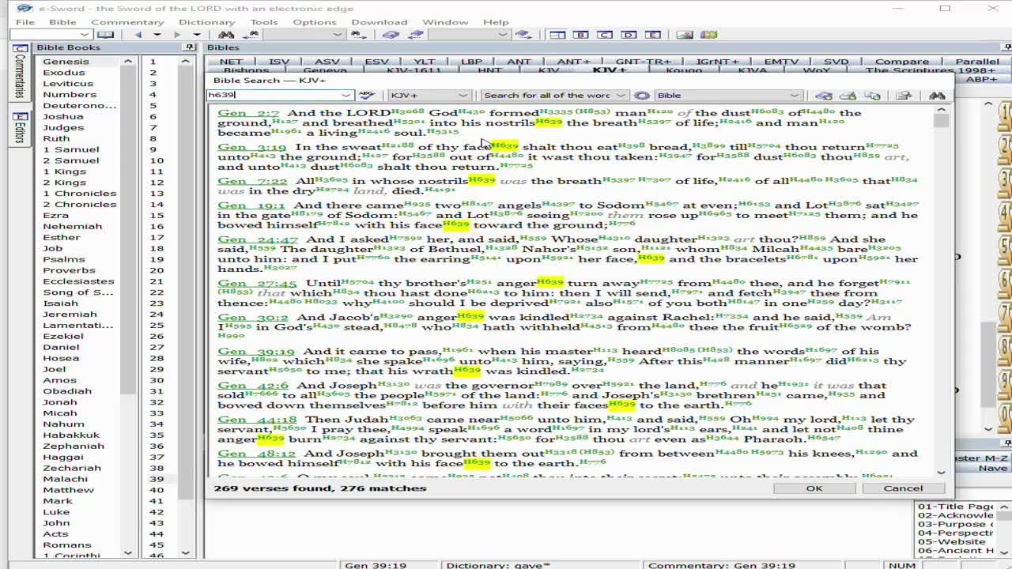Click the copy results icon in search dialog

click(872, 95)
